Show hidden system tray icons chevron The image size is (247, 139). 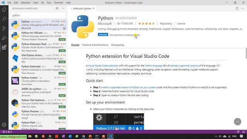[216, 136]
